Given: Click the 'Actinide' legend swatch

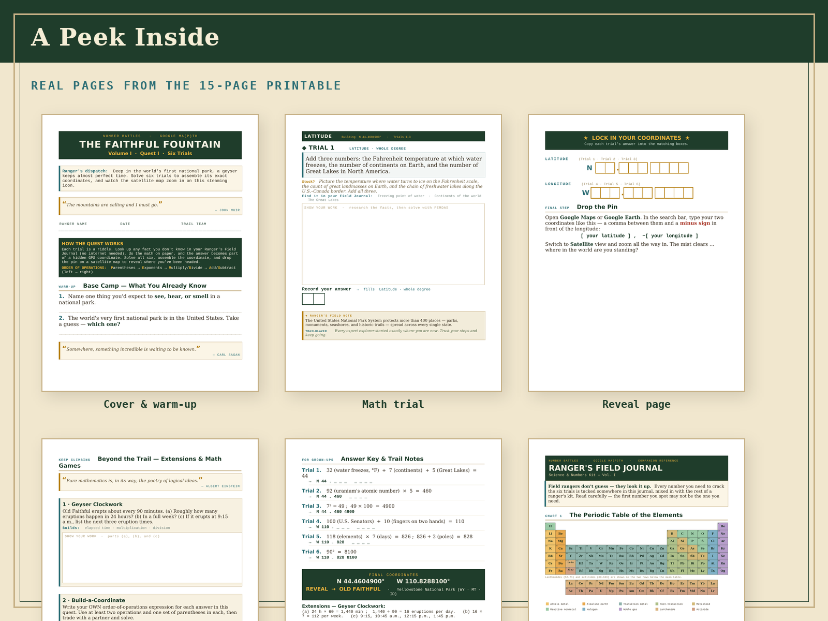Looking at the screenshot, I should pos(693,609).
